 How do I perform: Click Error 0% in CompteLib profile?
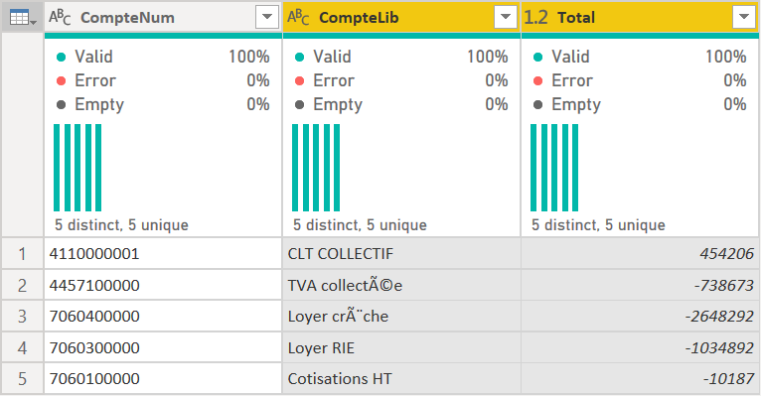401,80
